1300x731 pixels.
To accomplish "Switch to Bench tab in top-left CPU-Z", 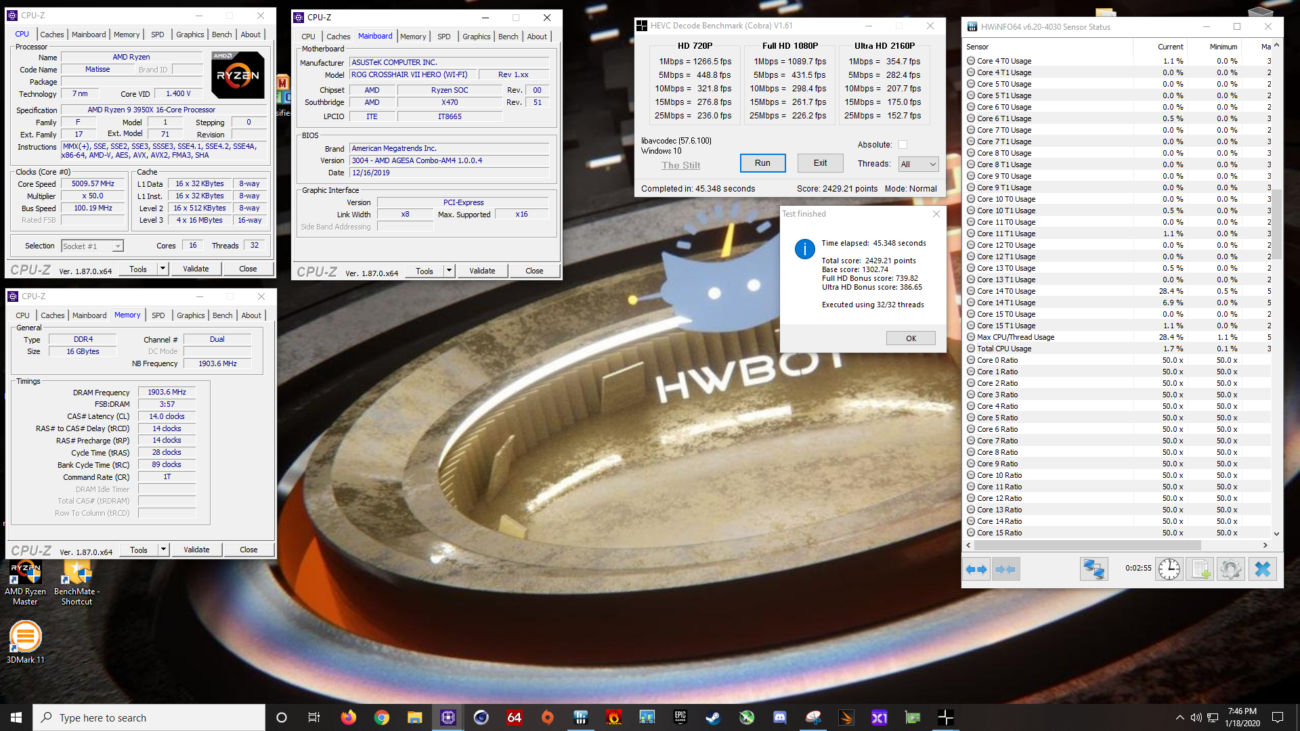I will click(221, 35).
